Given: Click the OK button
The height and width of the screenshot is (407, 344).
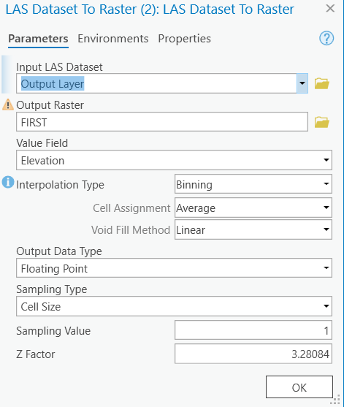Looking at the screenshot, I should pos(299,387).
